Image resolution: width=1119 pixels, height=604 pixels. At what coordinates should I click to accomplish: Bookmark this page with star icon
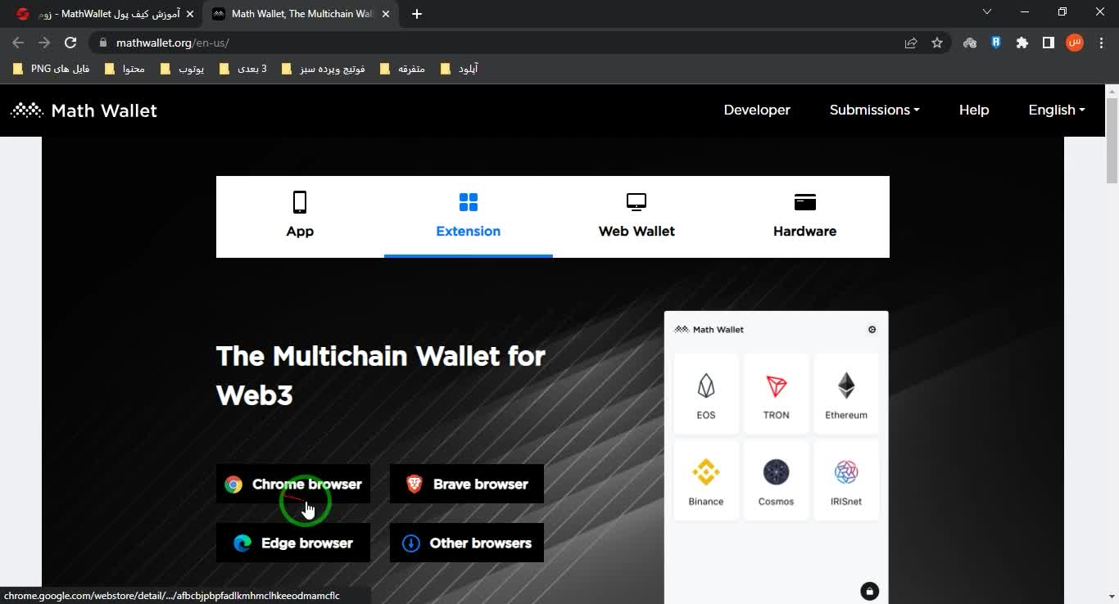coord(937,43)
